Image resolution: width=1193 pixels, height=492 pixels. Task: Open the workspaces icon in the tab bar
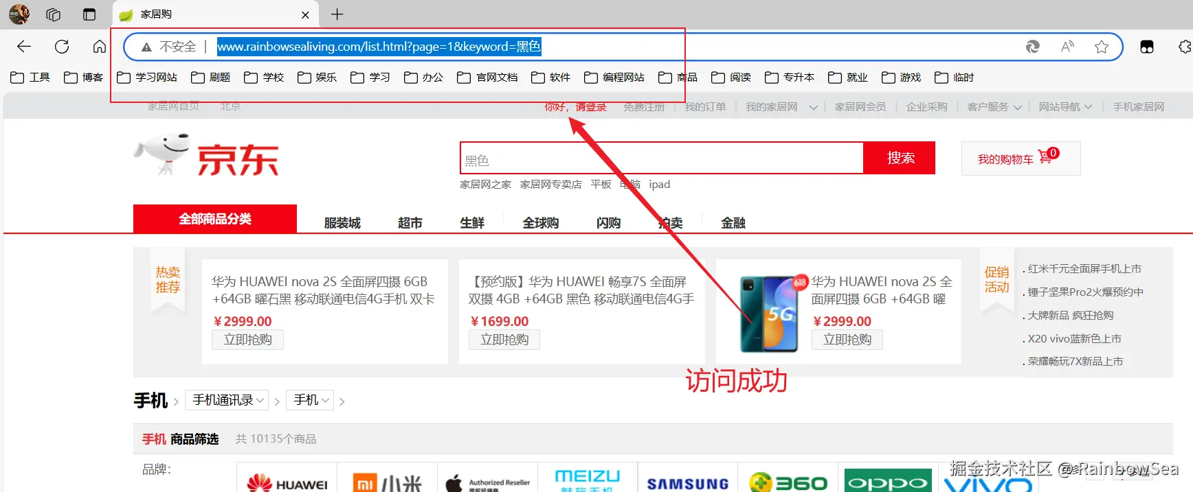[x=54, y=14]
